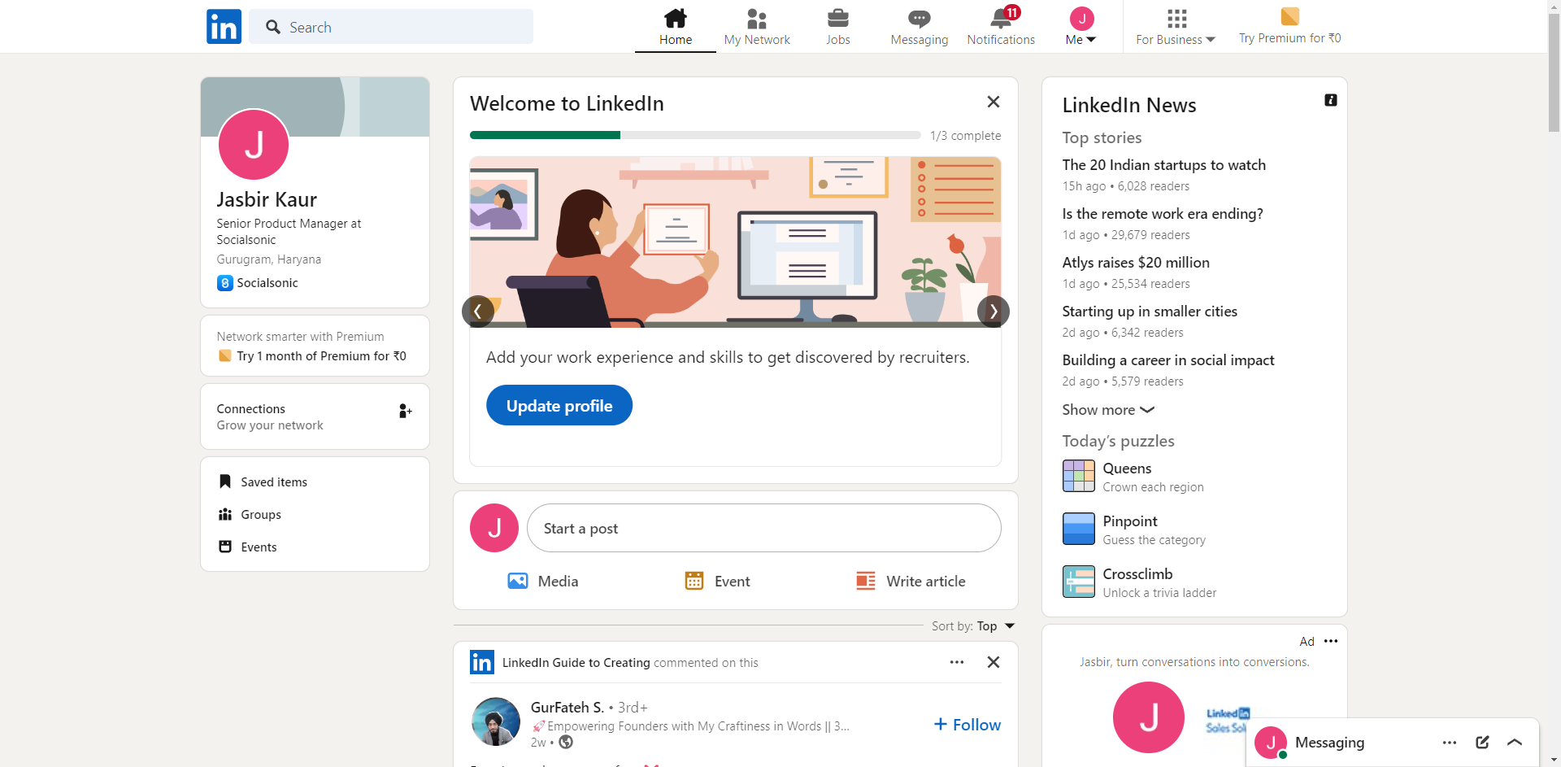Screen dimensions: 1561x767
Task: Open Jasbir Kaur profile name link
Action: coord(267,199)
